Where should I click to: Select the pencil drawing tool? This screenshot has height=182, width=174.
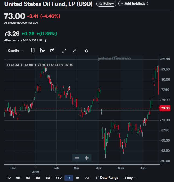click(x=64, y=51)
